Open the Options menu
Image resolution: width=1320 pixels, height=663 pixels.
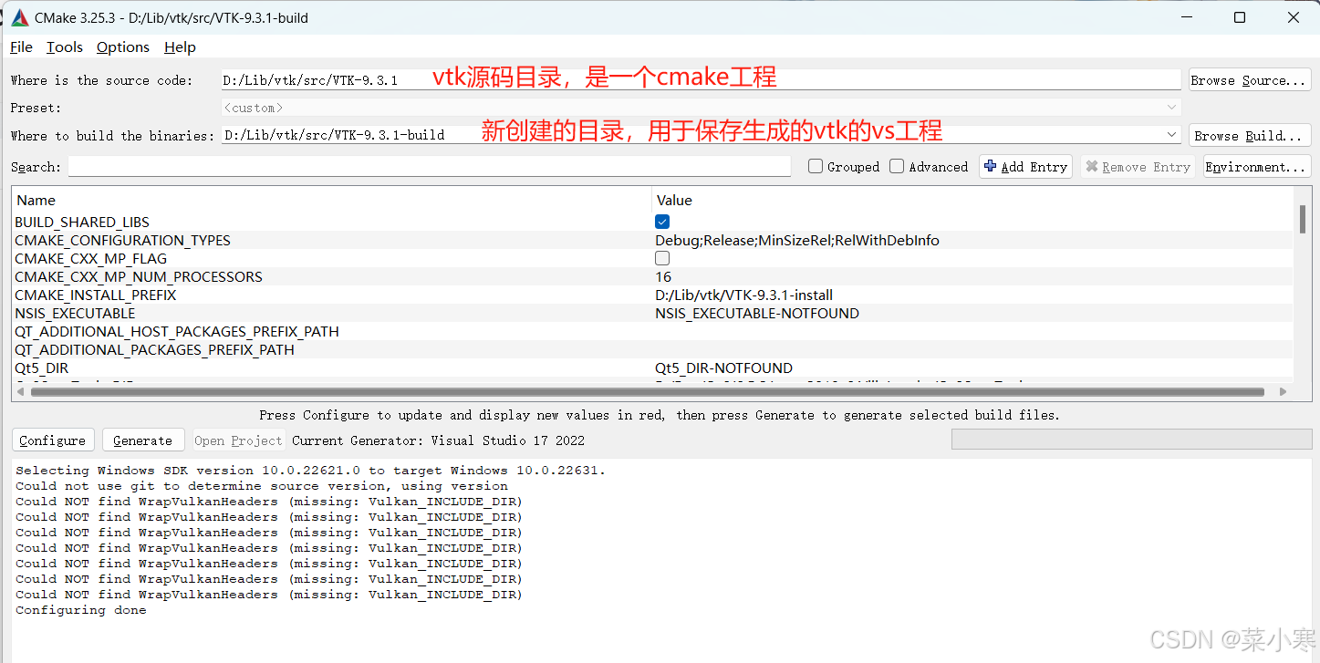click(x=122, y=47)
